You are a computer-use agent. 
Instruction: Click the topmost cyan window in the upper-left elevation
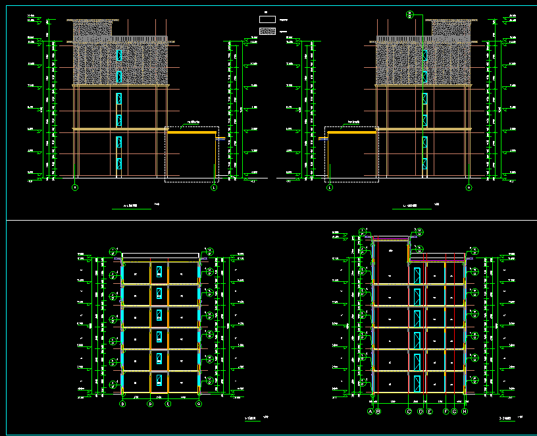(119, 55)
